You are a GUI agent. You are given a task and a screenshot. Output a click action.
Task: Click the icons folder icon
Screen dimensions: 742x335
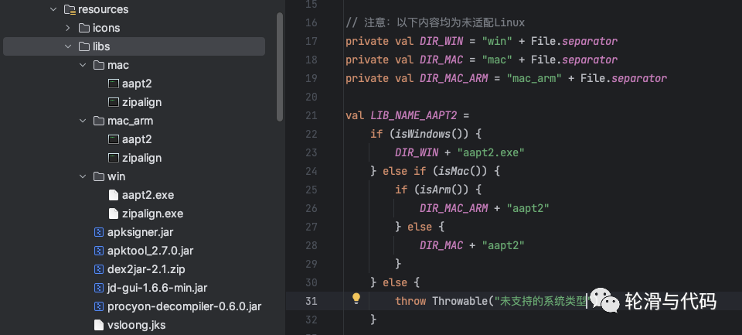click(x=83, y=28)
